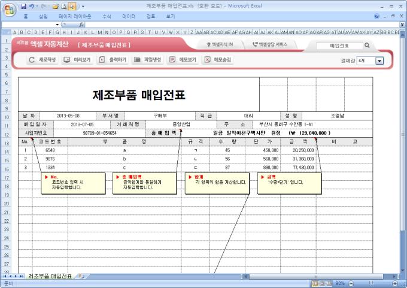Expand the formula bar with double chevron
407x288 pixels.
[402, 25]
